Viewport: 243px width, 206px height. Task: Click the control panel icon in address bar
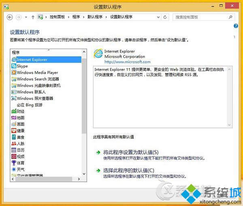(x=40, y=17)
